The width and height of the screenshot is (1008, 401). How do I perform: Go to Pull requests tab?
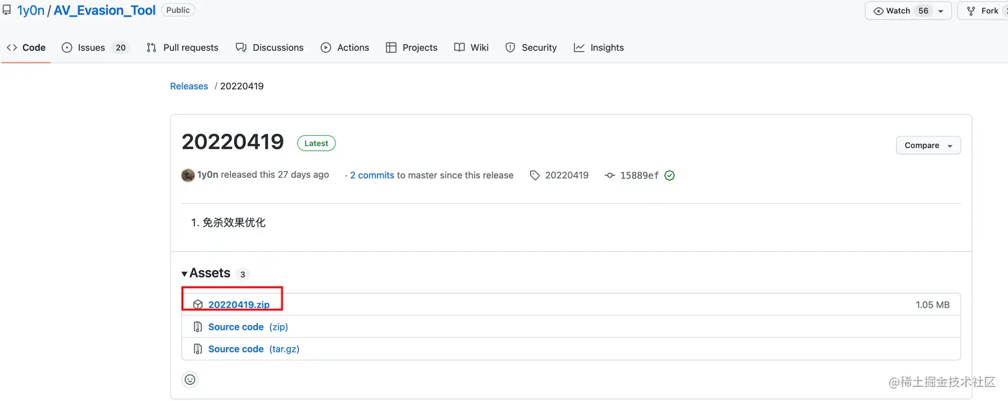[x=182, y=47]
